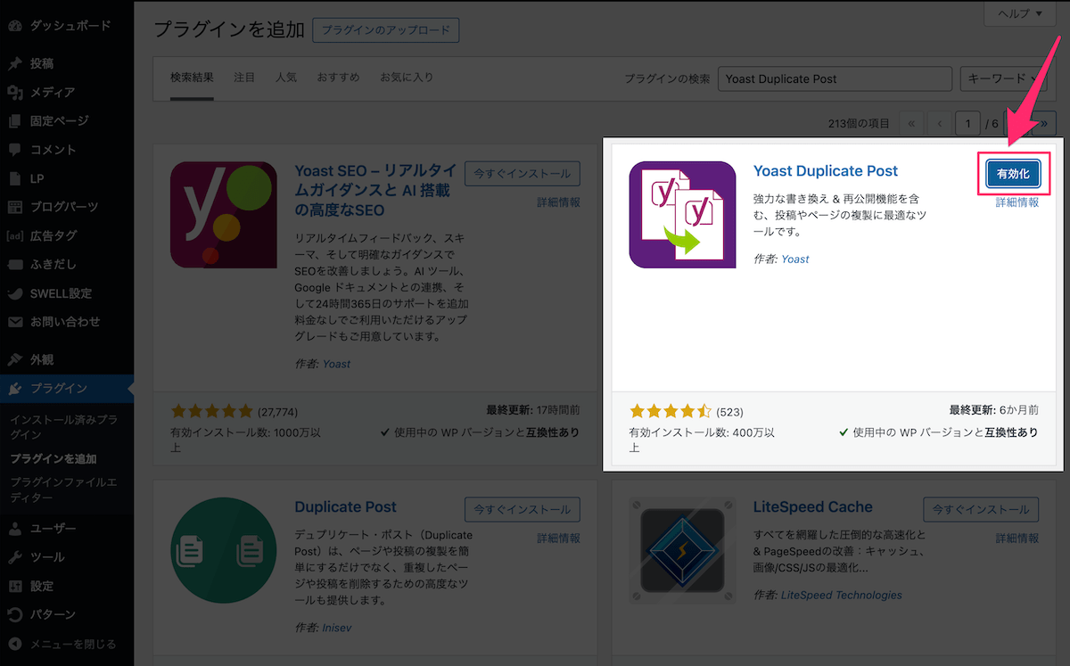This screenshot has width=1070, height=666.
Task: Switch to the 人気 tab
Action: (x=286, y=78)
